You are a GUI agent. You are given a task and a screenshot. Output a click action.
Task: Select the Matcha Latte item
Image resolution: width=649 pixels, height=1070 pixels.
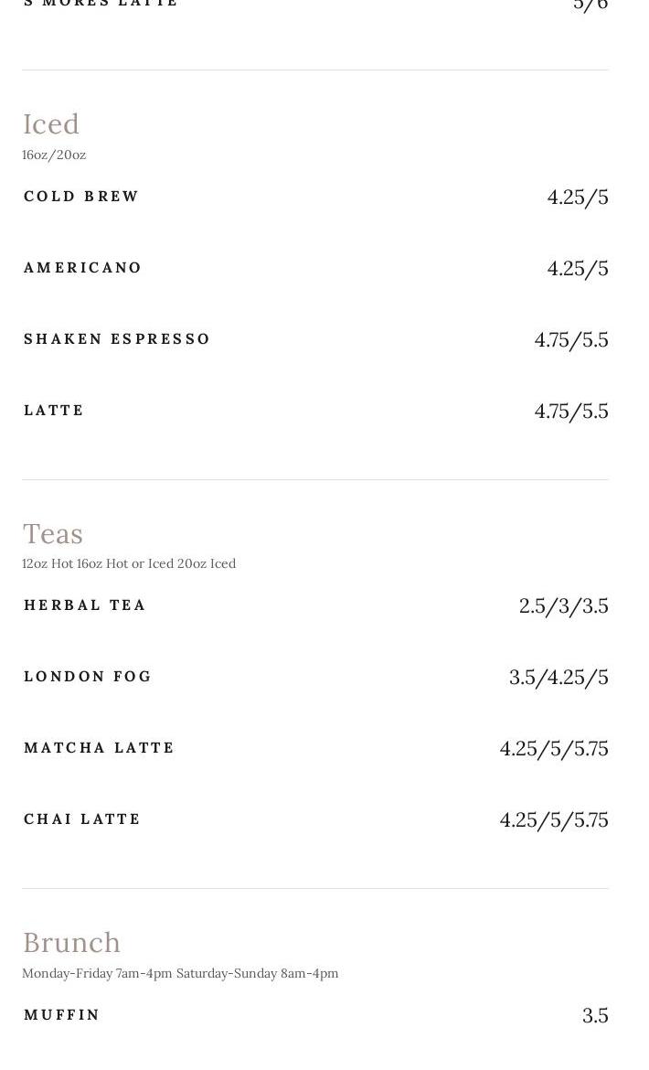[x=99, y=748]
